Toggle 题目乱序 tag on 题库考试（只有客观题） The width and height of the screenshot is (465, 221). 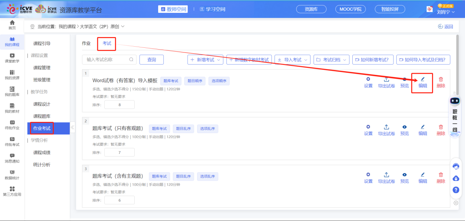point(183,129)
